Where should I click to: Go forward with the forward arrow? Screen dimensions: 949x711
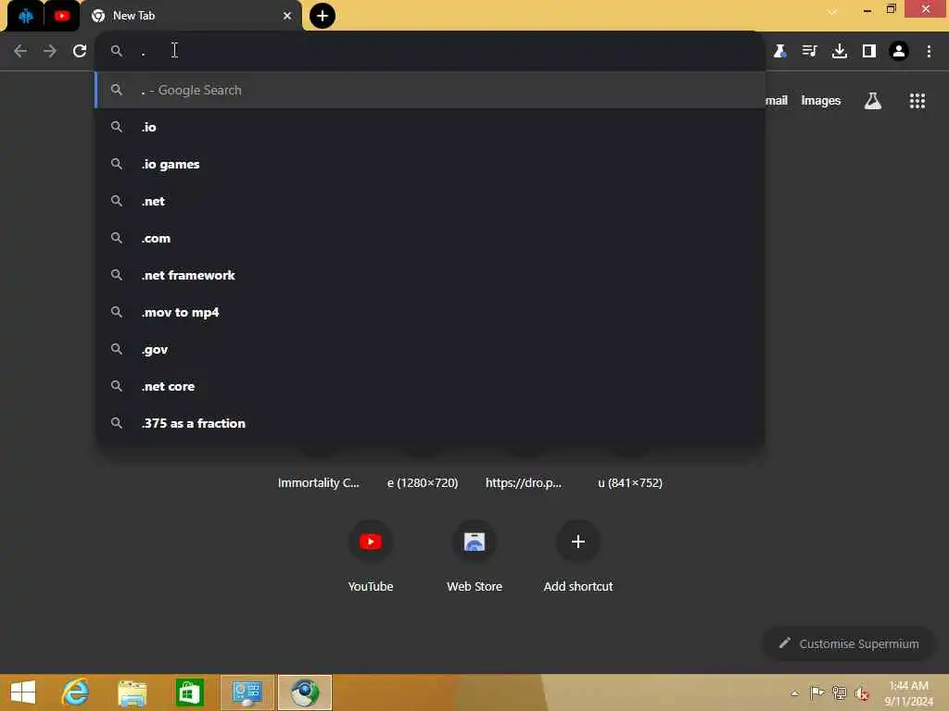click(x=50, y=51)
